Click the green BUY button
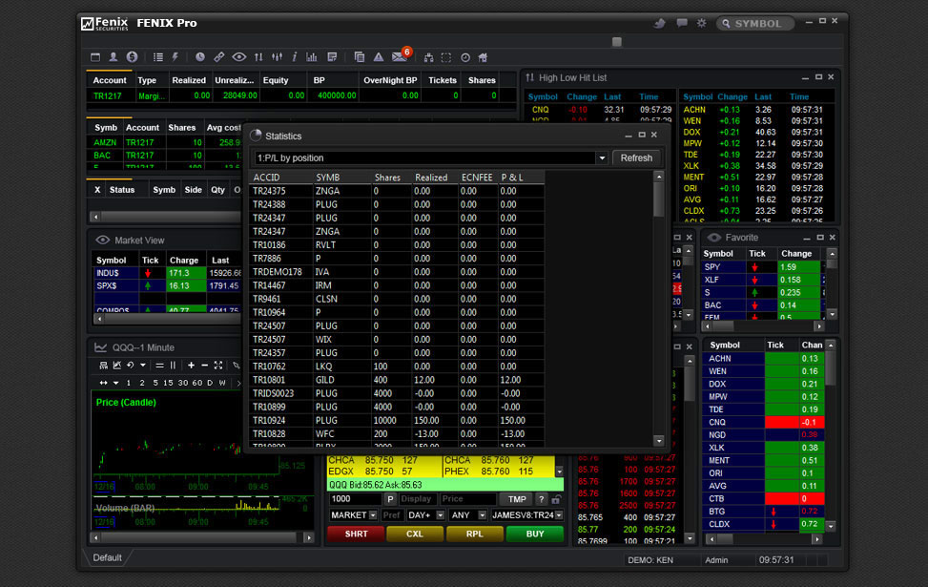The width and height of the screenshot is (928, 587). (x=534, y=534)
